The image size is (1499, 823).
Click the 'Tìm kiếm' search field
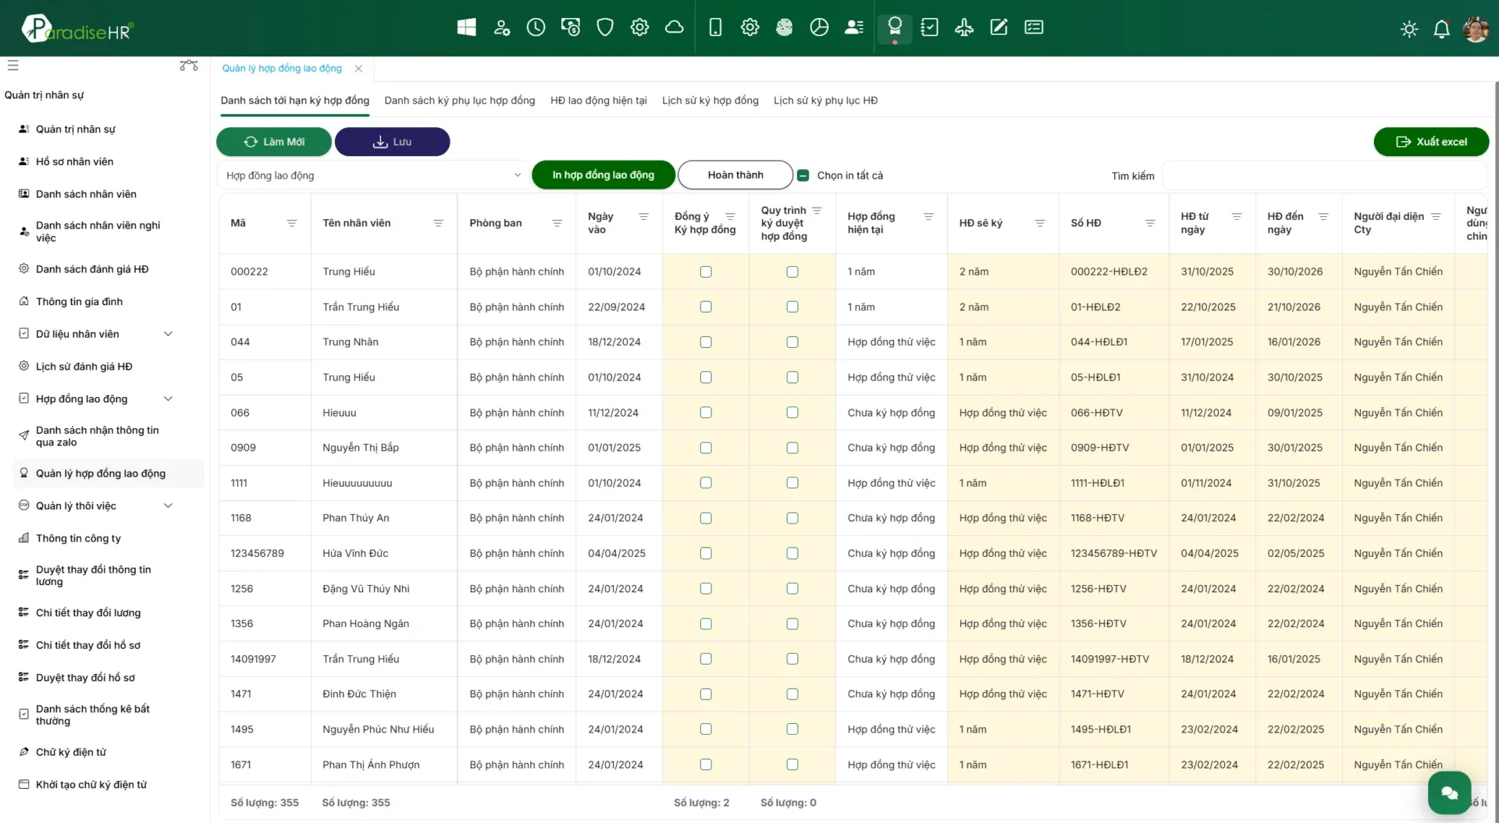(1323, 176)
